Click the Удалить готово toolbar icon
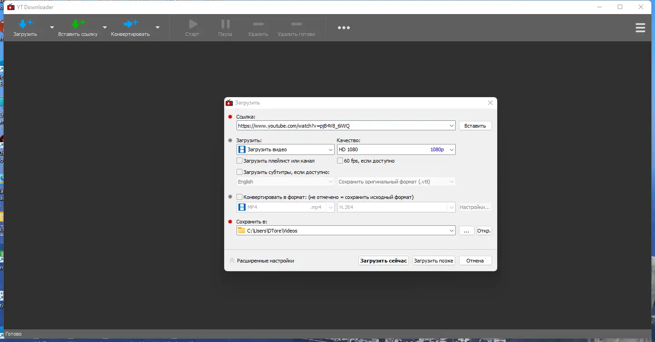The image size is (655, 342). pos(296,27)
